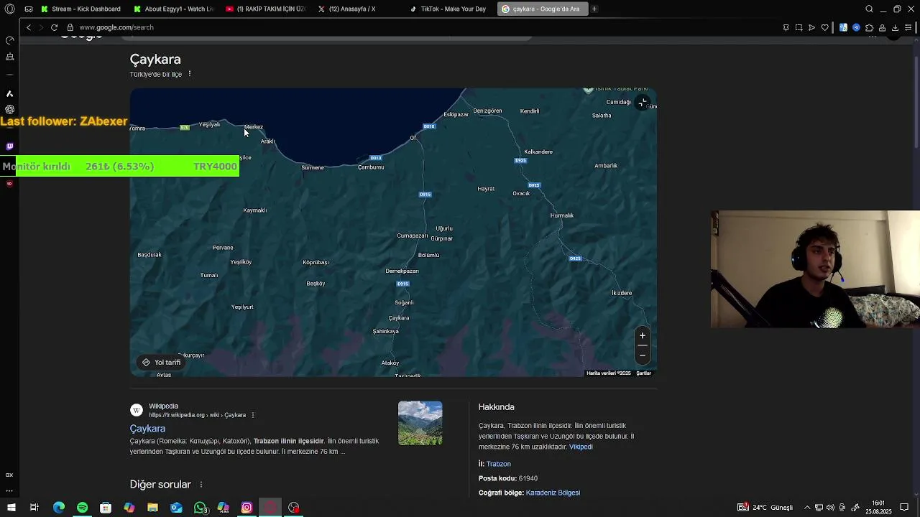This screenshot has height=517, width=920.
Task: Click the Köprübaşı label on map
Action: [x=316, y=263]
